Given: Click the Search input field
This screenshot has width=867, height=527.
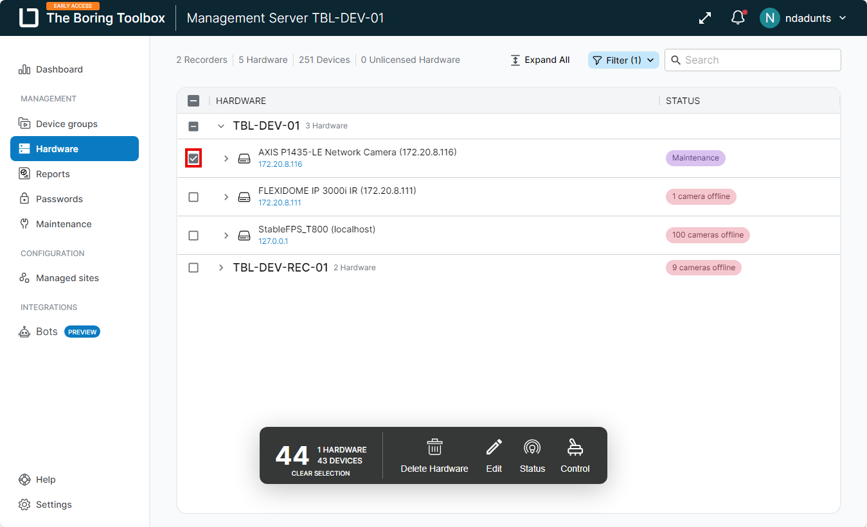Looking at the screenshot, I should [758, 60].
